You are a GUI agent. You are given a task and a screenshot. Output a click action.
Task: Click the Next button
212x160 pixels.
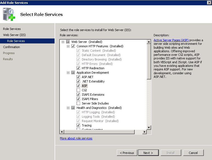148,153
